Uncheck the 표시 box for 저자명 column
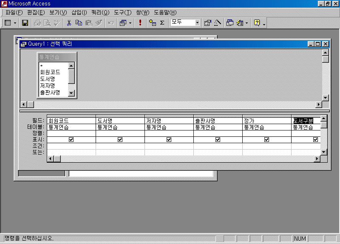The height and width of the screenshot is (244, 340). 169,140
